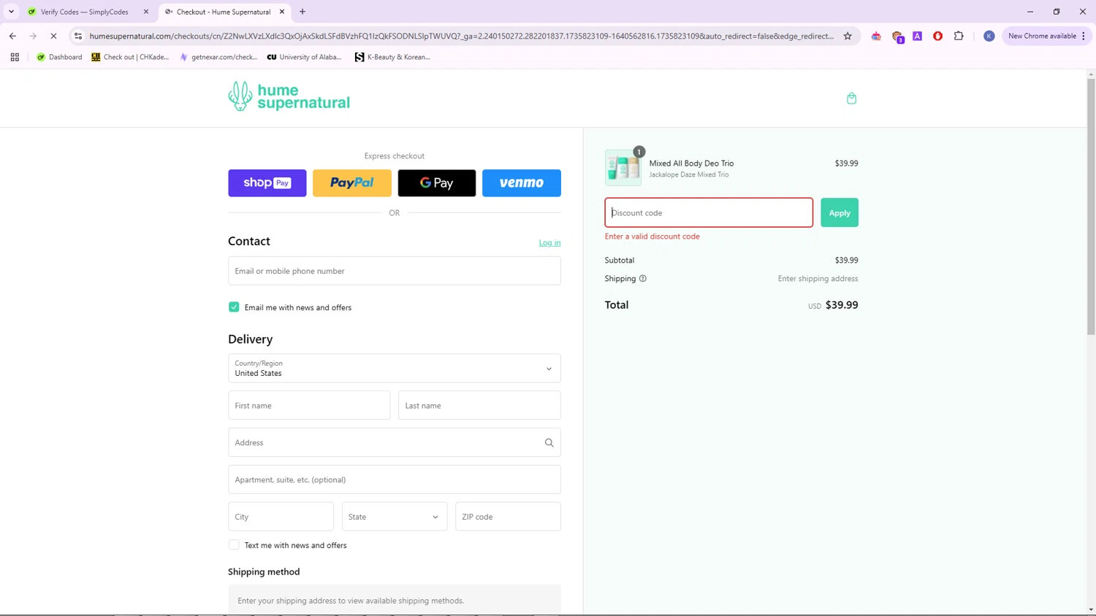Open the tab search dropdown arrow
The image size is (1096, 616).
(x=11, y=12)
